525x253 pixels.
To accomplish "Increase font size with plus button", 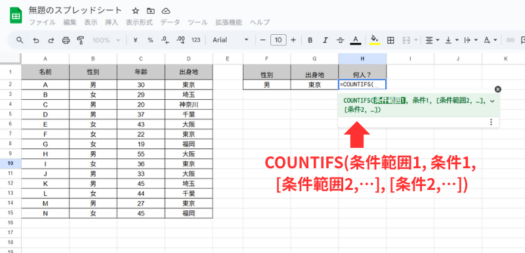I will (293, 40).
